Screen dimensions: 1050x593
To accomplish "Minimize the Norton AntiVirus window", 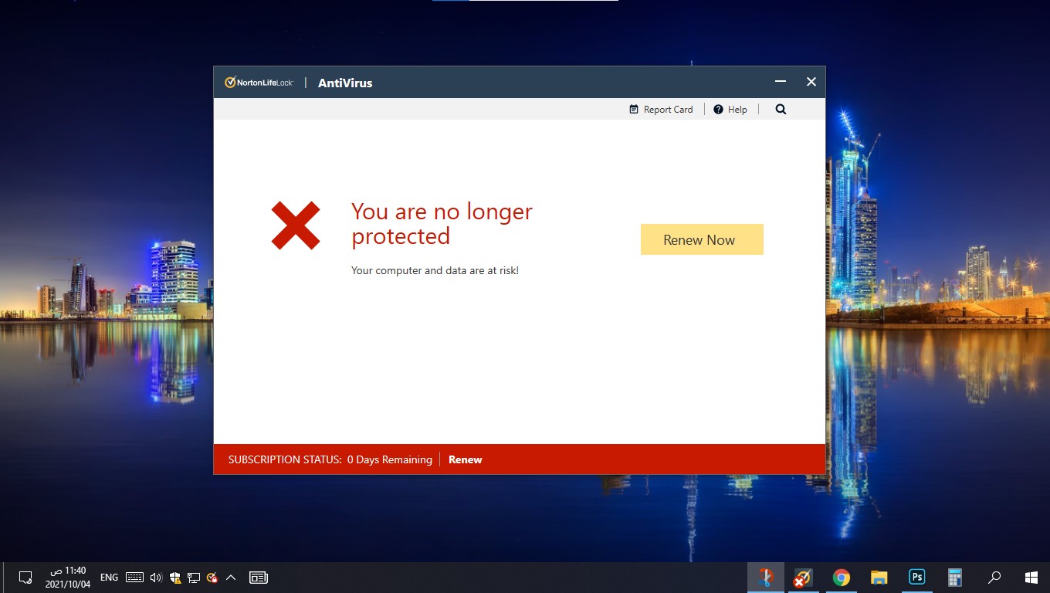I will tap(781, 82).
